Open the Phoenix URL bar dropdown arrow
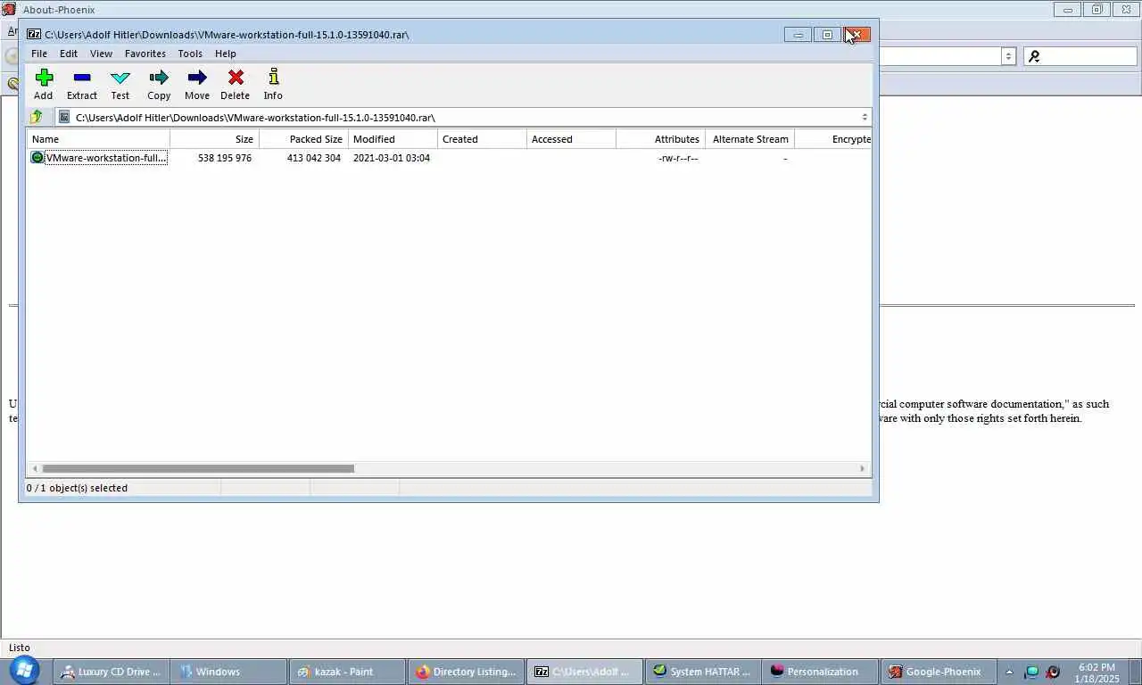Image resolution: width=1142 pixels, height=685 pixels. [1008, 56]
